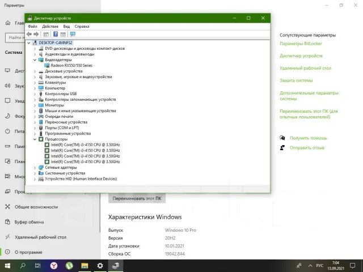Open the Windows Start menu

tap(7, 266)
